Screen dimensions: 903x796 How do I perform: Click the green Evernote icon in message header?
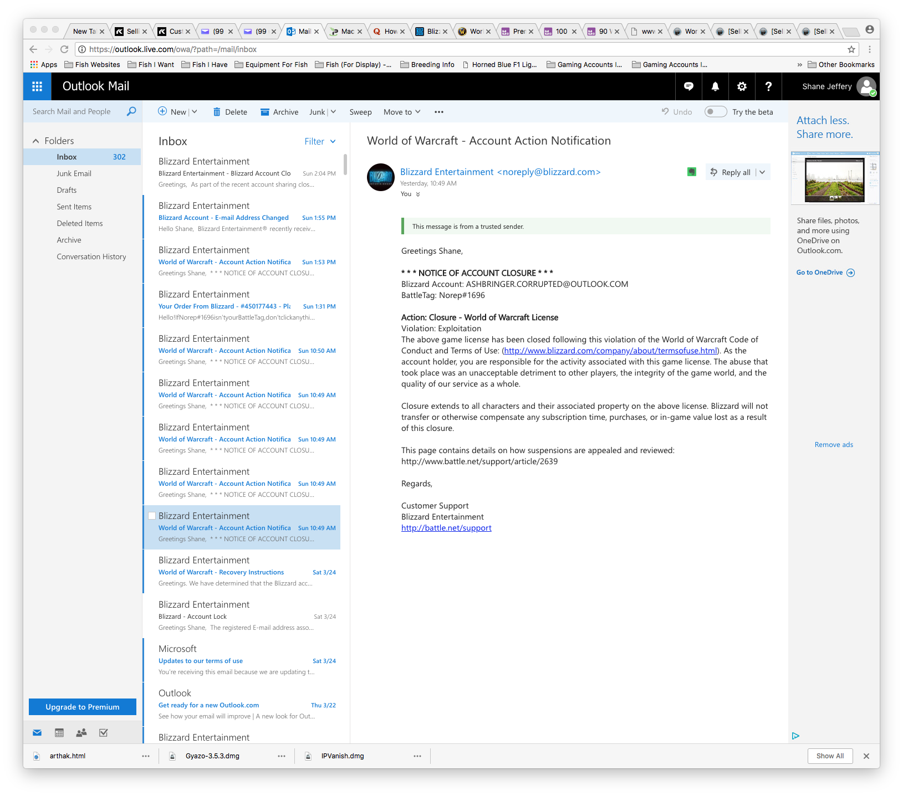(x=691, y=172)
